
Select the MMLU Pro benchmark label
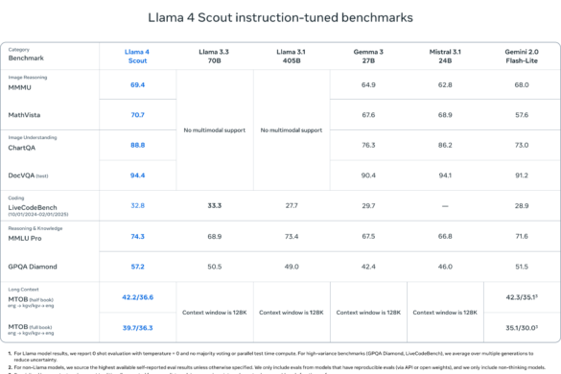point(25,239)
